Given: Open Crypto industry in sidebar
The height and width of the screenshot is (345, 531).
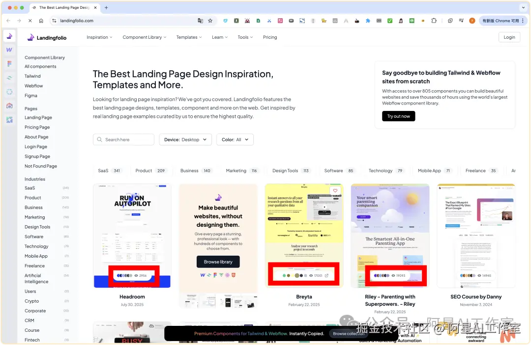Looking at the screenshot, I should [32, 301].
